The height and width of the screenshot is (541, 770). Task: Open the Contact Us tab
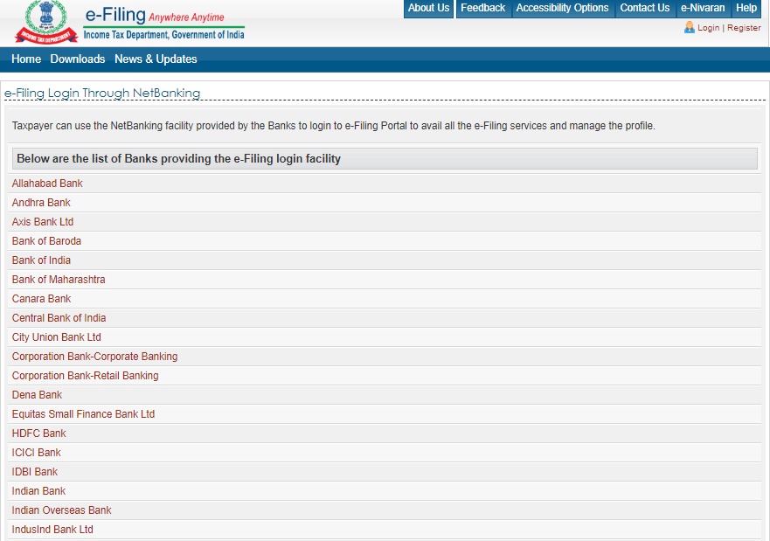644,9
